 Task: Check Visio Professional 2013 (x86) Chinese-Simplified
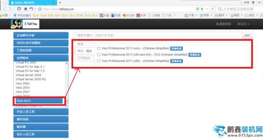pyautogui.click(x=99, y=61)
